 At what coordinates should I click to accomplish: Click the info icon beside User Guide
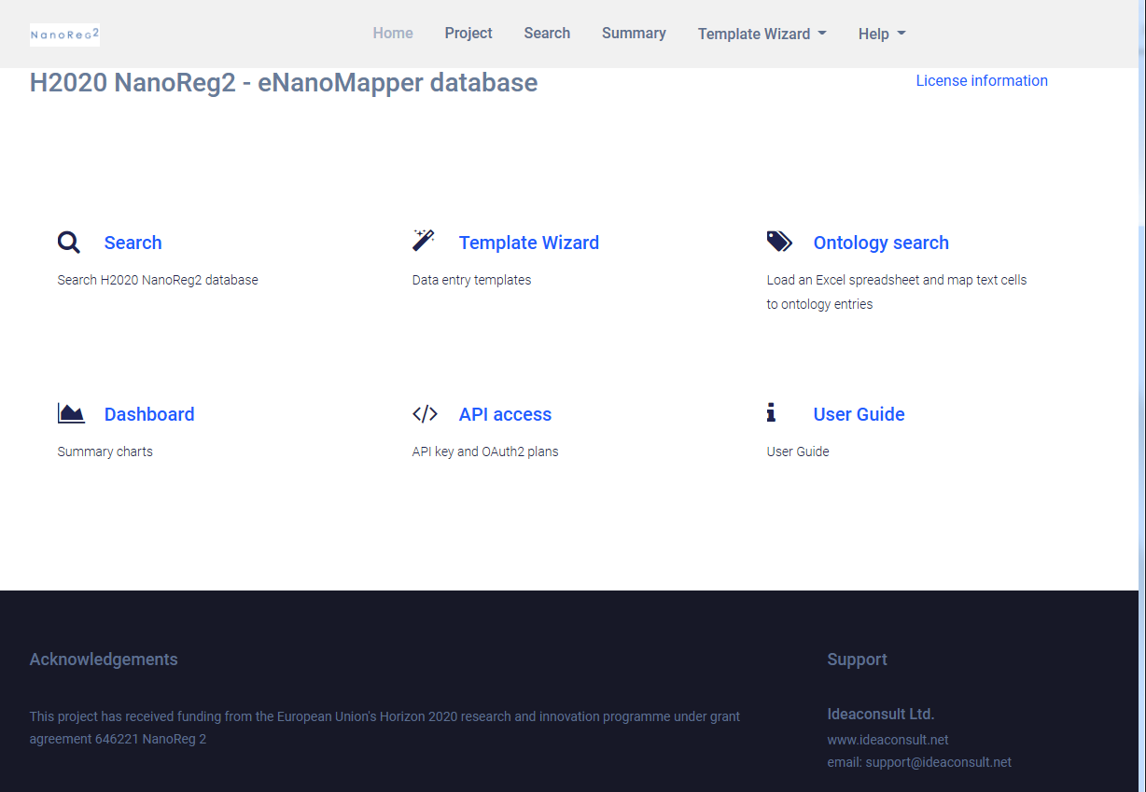click(771, 412)
